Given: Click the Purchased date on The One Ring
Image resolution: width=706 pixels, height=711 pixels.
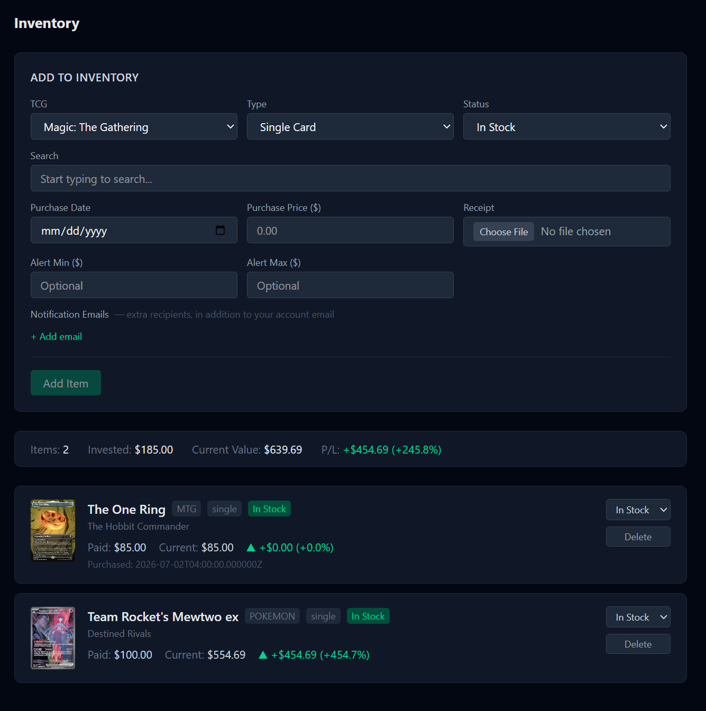Looking at the screenshot, I should click(175, 564).
